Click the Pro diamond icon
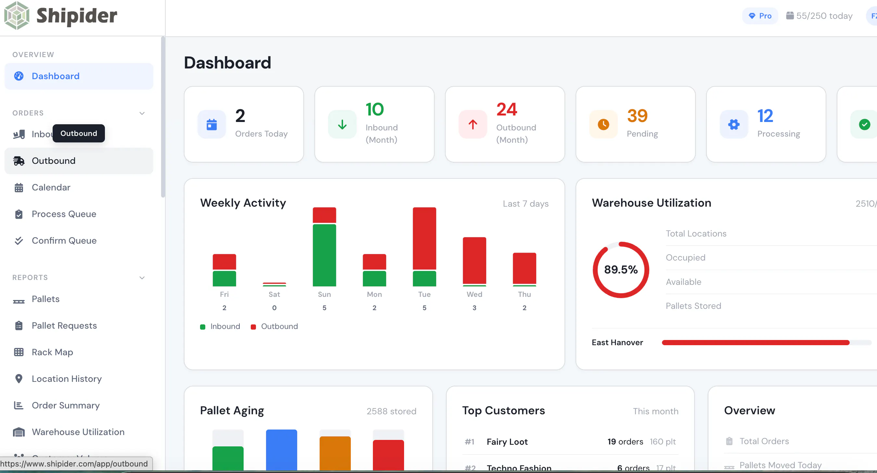The width and height of the screenshot is (877, 473). pyautogui.click(x=752, y=16)
